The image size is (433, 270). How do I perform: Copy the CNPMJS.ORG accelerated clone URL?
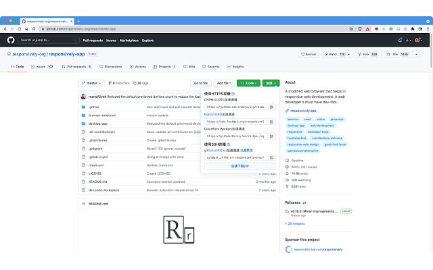(x=271, y=107)
